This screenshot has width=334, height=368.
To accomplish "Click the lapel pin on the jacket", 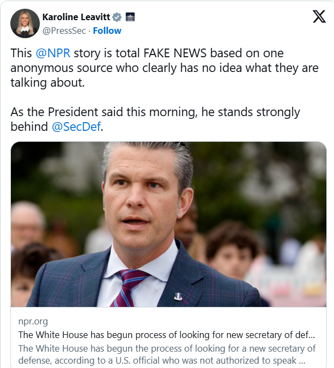I will tap(177, 297).
